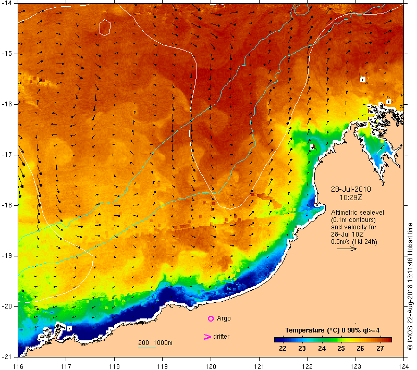Image resolution: width=417 pixels, height=370 pixels.
Task: Click the "(0.1m contours)" caption line
Action: pos(353,220)
